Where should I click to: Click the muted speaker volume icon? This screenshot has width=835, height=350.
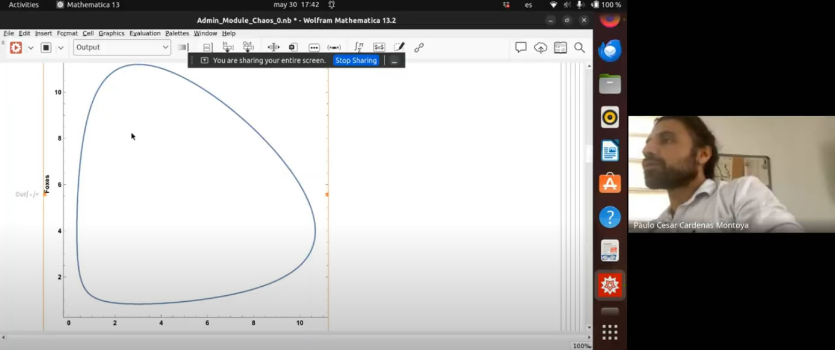click(x=567, y=5)
